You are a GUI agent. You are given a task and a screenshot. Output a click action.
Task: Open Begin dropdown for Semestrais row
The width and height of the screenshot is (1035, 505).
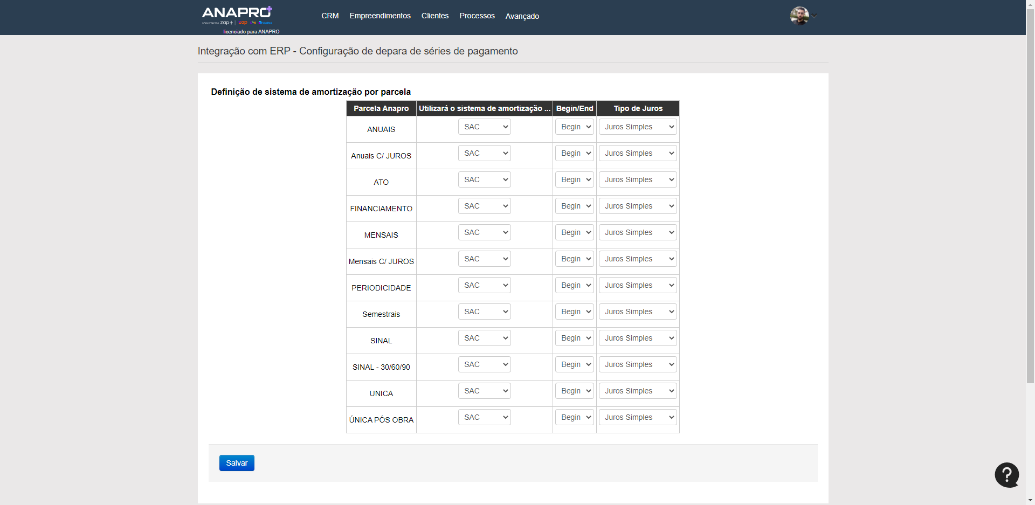coord(574,312)
